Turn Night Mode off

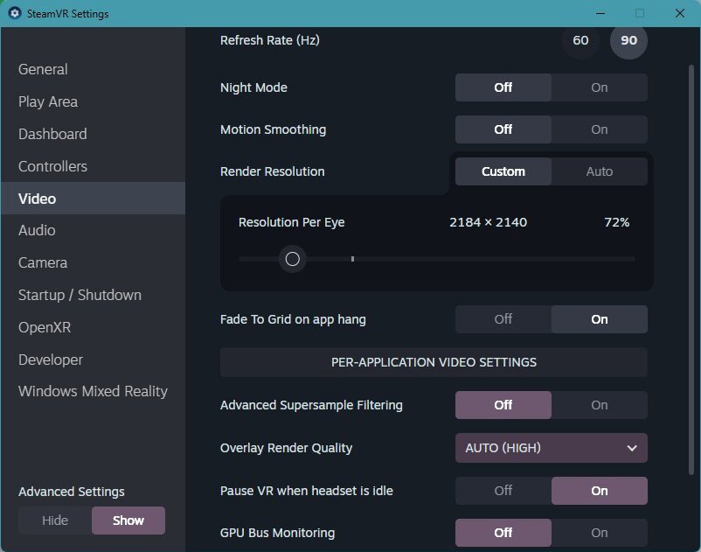(503, 87)
